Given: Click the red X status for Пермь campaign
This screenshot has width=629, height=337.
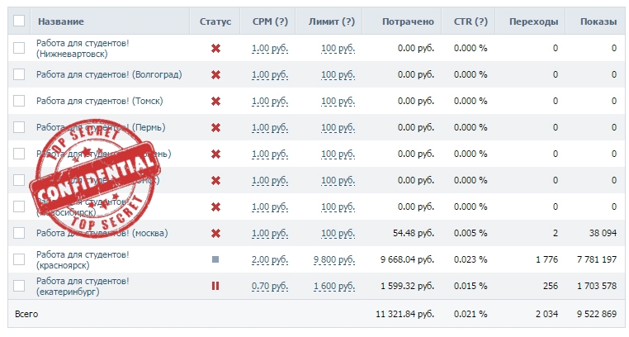Looking at the screenshot, I should pyautogui.click(x=216, y=128).
